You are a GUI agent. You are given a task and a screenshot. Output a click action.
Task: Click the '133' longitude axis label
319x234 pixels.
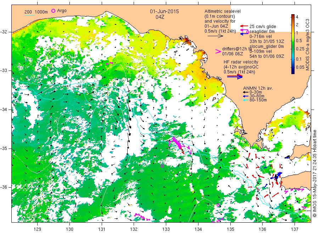tap(166, 229)
